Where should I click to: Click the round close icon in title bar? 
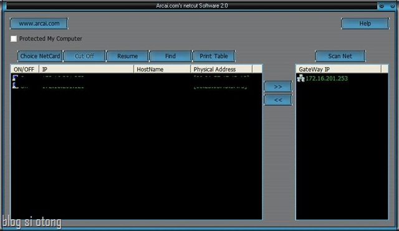coord(392,6)
